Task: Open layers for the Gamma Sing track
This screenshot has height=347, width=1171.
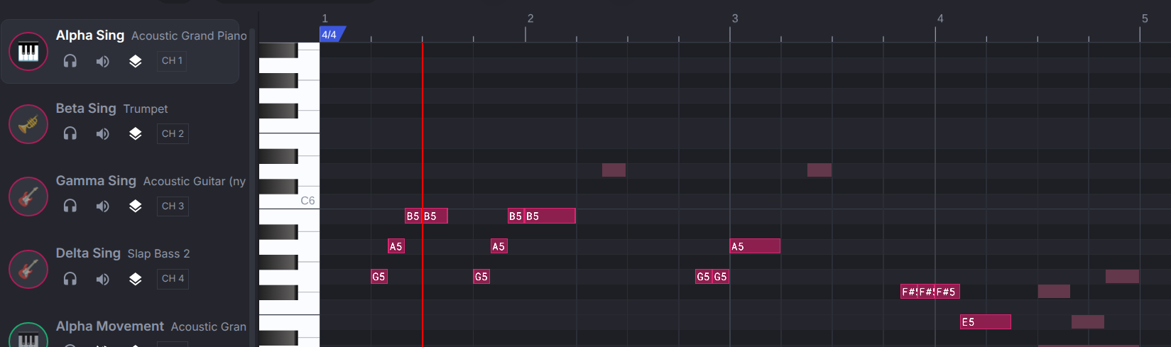Action: click(135, 206)
